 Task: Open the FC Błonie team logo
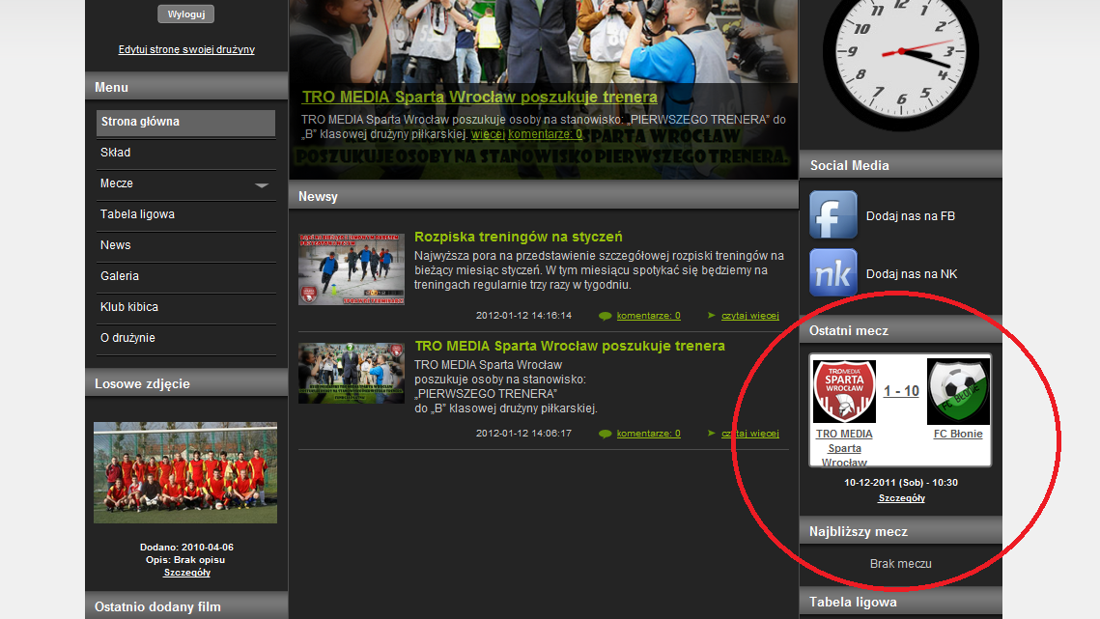coord(958,392)
